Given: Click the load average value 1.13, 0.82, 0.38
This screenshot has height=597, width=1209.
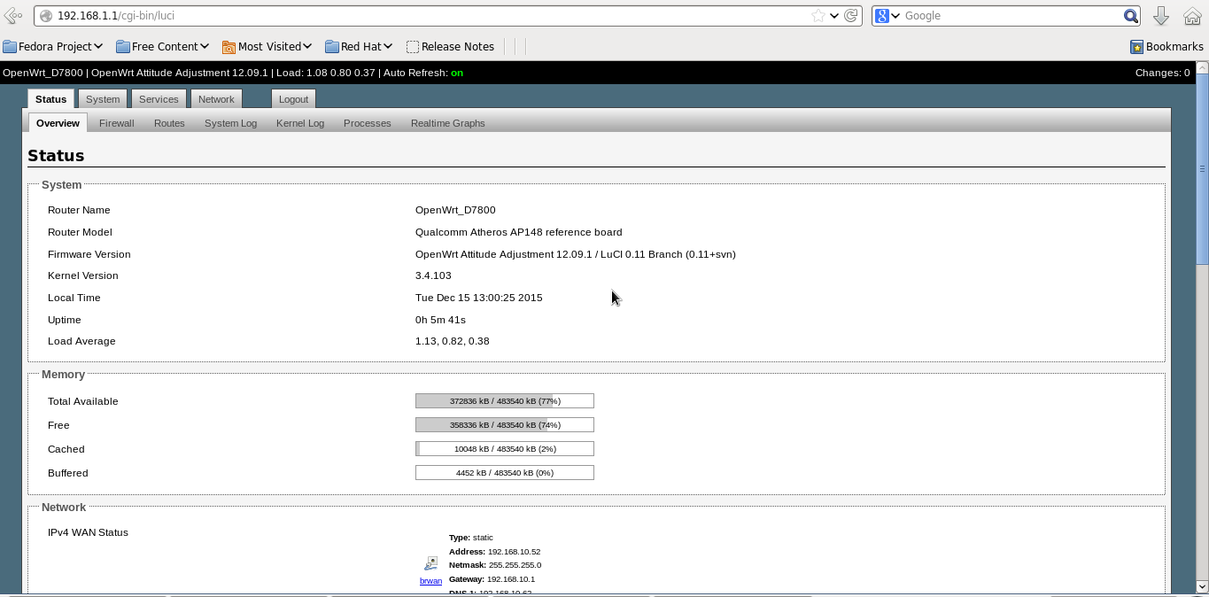Looking at the screenshot, I should (x=453, y=341).
